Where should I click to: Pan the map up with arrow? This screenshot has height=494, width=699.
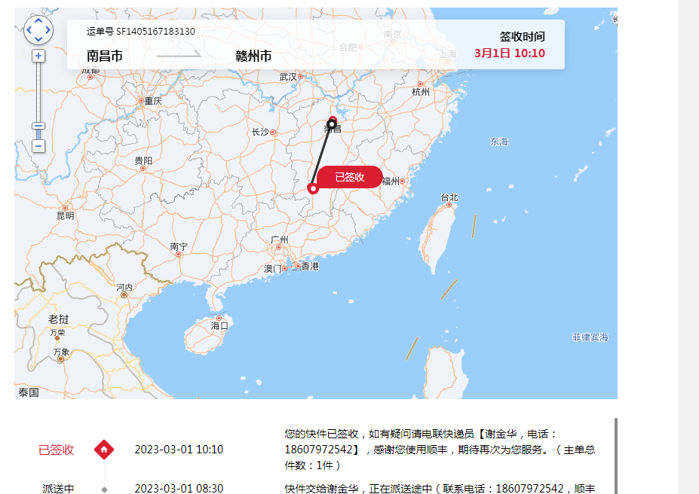[x=38, y=21]
